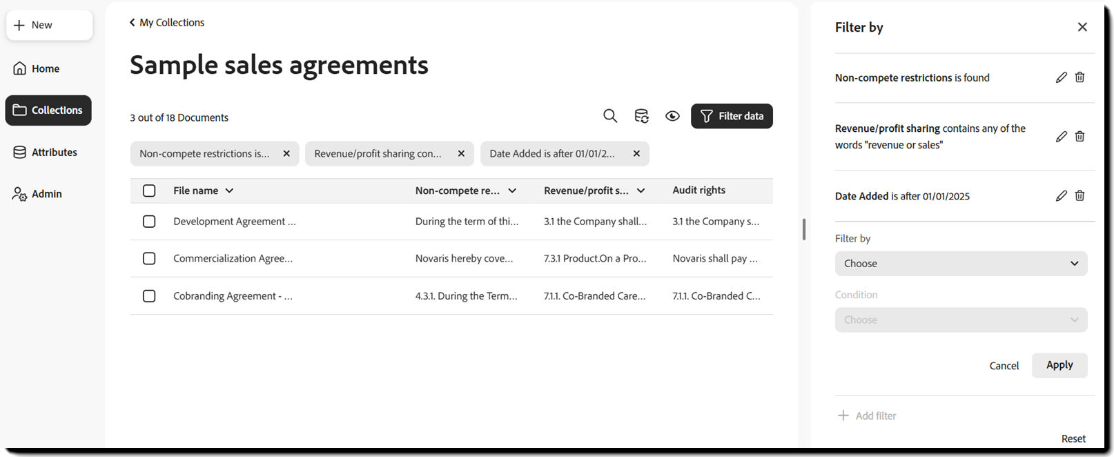Remove the Revenue/profit sharing filter chip
The image size is (1114, 457).
click(x=461, y=154)
